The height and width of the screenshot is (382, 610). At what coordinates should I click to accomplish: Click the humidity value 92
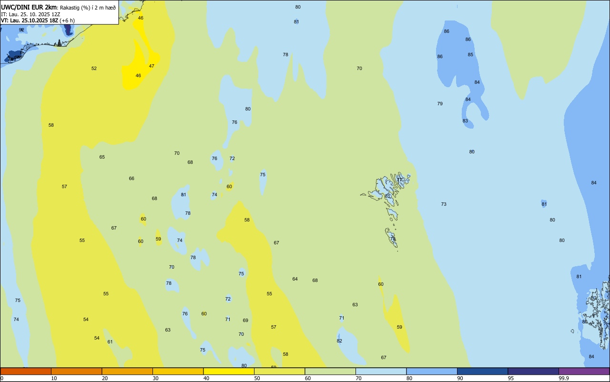21,30
